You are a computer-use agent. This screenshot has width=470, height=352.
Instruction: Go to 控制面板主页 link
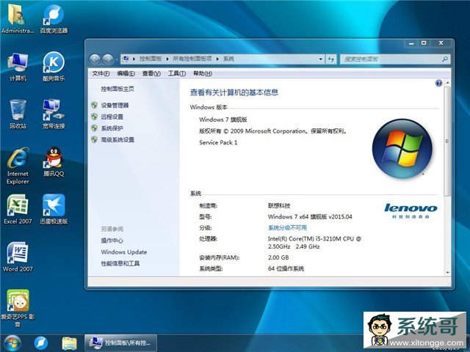pyautogui.click(x=117, y=89)
